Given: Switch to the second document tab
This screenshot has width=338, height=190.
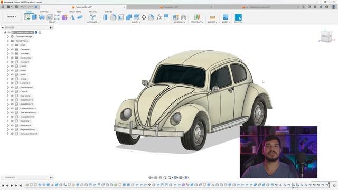Looking at the screenshot, I should coord(170,7).
